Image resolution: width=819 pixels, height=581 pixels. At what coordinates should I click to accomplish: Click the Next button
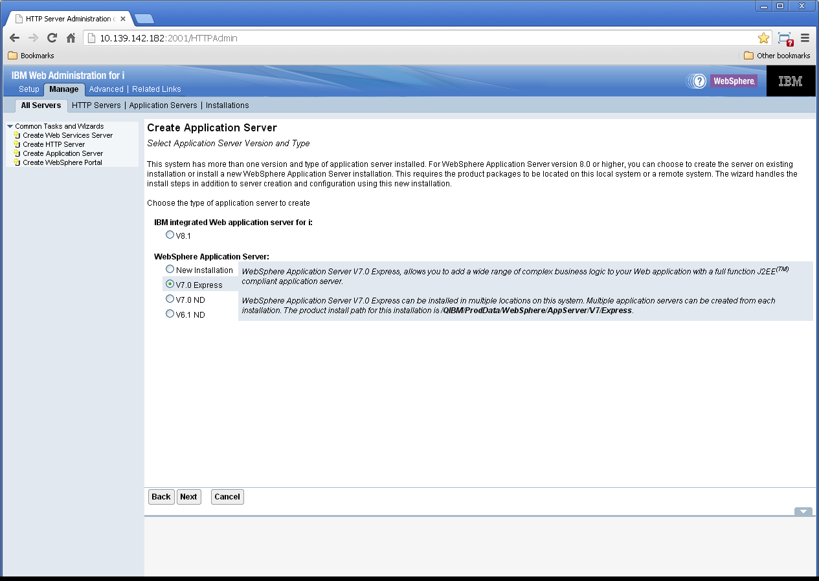click(188, 497)
